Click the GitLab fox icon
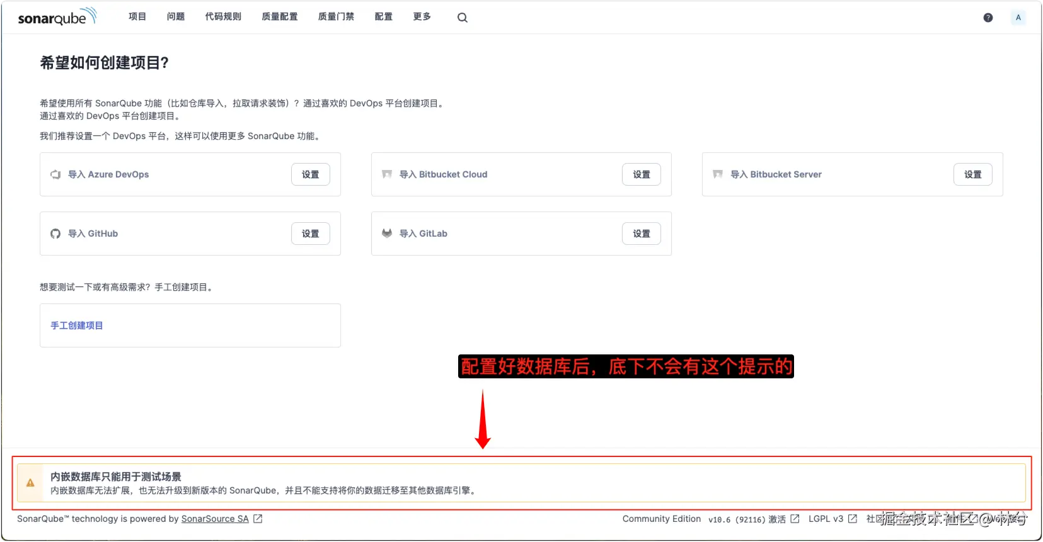This screenshot has width=1043, height=542. (387, 234)
